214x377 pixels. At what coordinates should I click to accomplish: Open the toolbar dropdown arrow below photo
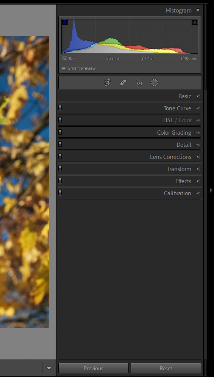pos(49,368)
